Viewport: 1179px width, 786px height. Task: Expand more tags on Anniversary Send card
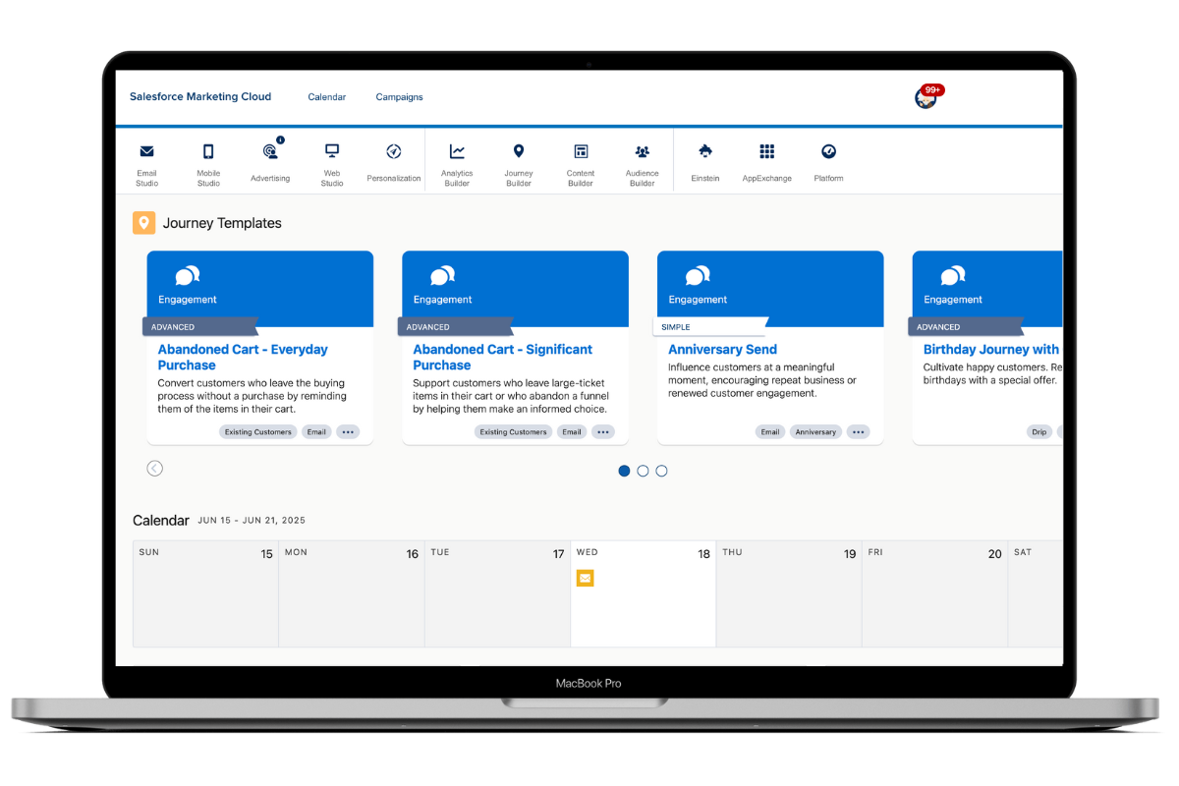(859, 431)
